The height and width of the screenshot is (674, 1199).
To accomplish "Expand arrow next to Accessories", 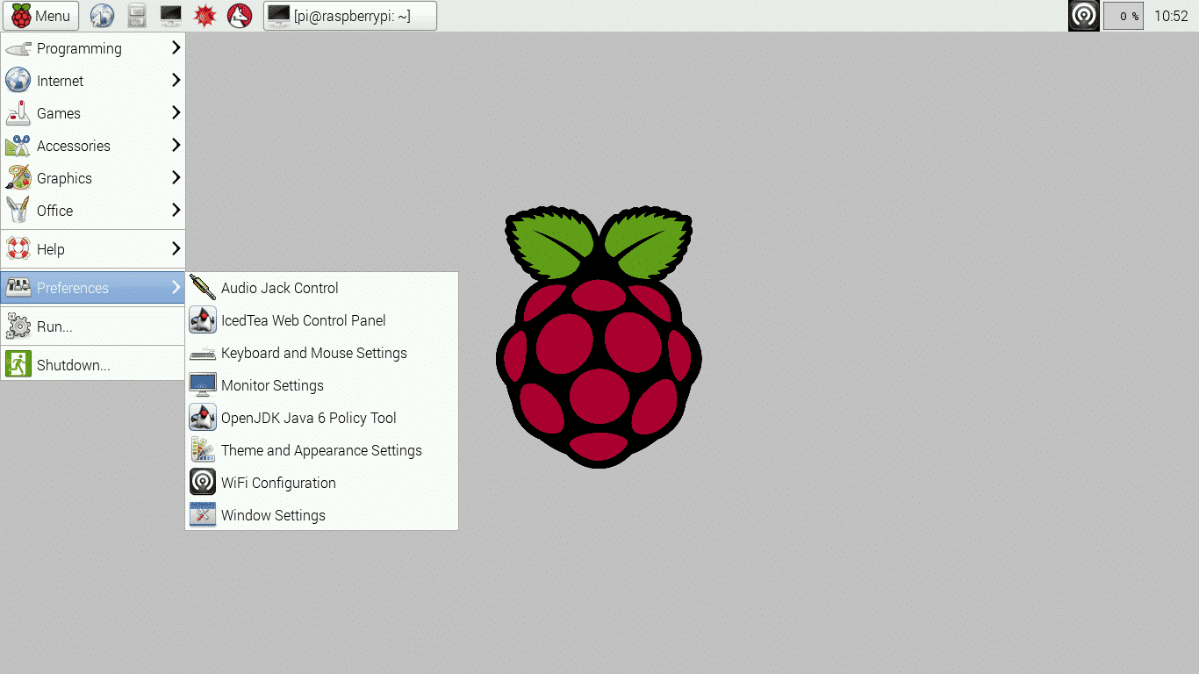I will pos(176,146).
